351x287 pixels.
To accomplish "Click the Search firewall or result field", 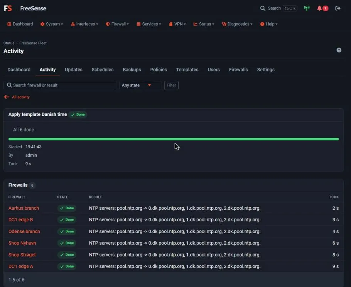I will pos(60,85).
